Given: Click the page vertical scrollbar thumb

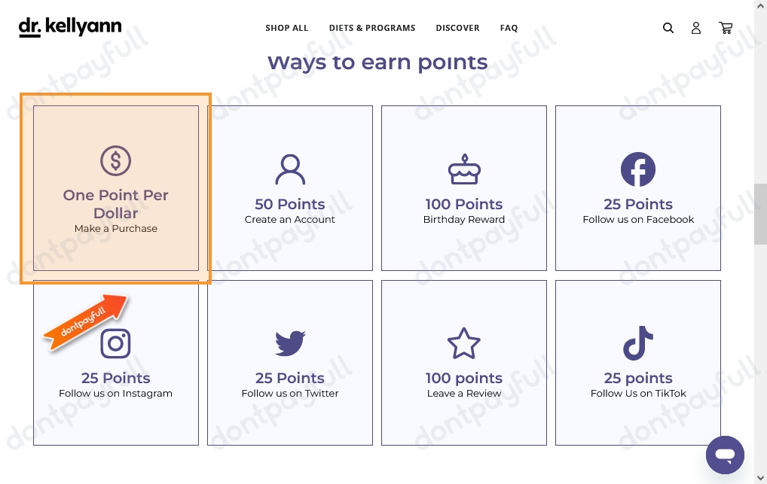Looking at the screenshot, I should click(760, 214).
